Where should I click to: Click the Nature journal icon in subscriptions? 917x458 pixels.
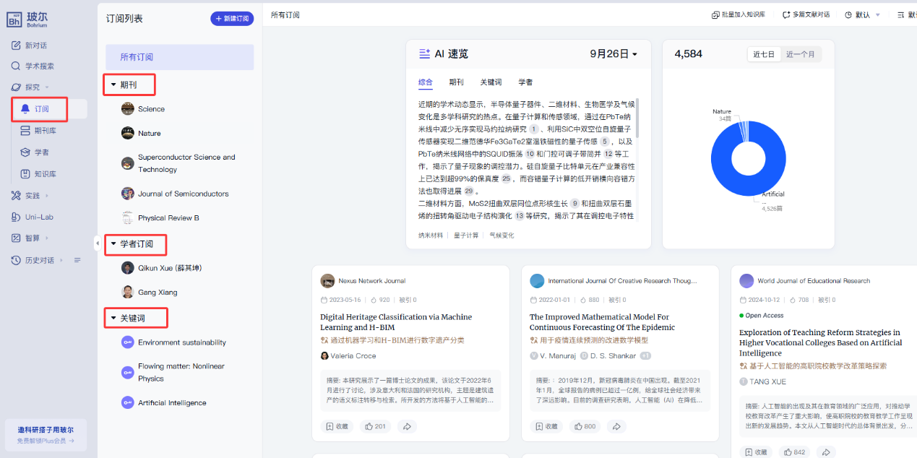(128, 133)
